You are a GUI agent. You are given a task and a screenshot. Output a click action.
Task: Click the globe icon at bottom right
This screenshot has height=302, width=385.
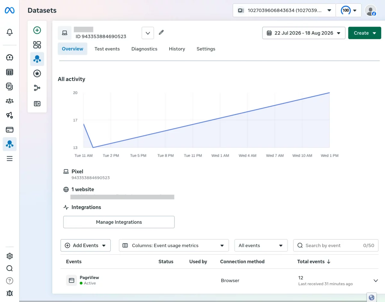[372, 298]
